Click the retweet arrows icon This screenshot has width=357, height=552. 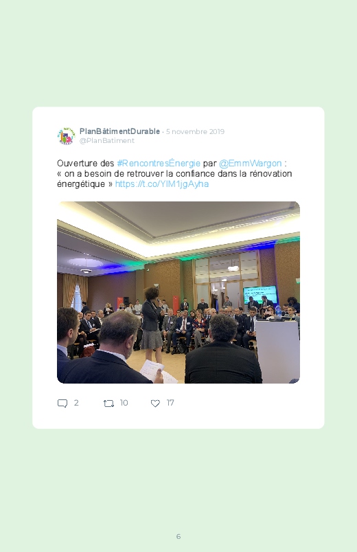(108, 403)
